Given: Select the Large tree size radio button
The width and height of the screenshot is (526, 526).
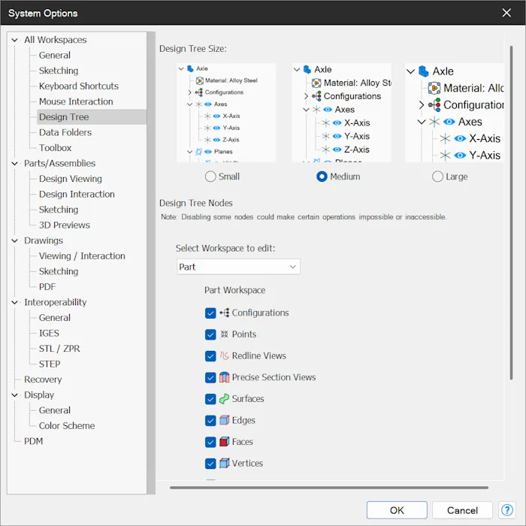Looking at the screenshot, I should tap(437, 177).
